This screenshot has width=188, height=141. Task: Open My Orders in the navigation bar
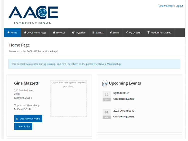click(x=133, y=33)
